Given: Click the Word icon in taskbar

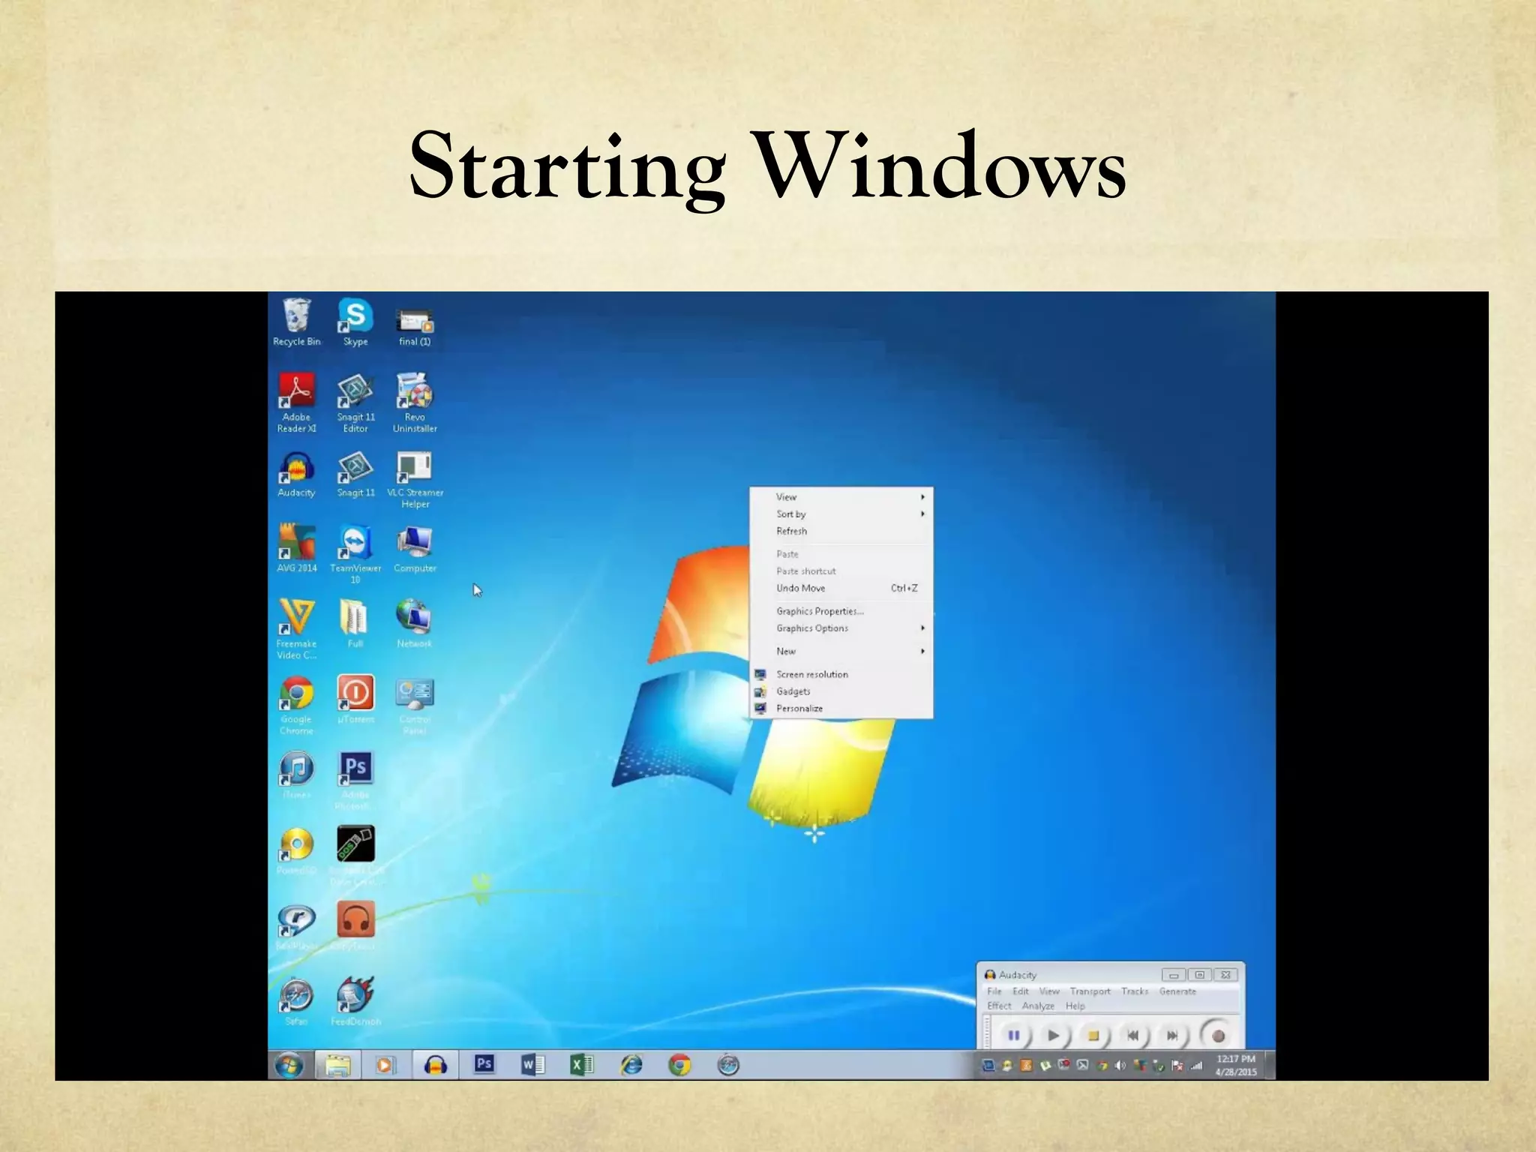Looking at the screenshot, I should point(532,1064).
